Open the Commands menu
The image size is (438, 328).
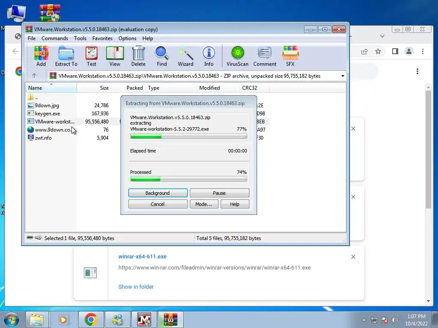pyautogui.click(x=55, y=38)
